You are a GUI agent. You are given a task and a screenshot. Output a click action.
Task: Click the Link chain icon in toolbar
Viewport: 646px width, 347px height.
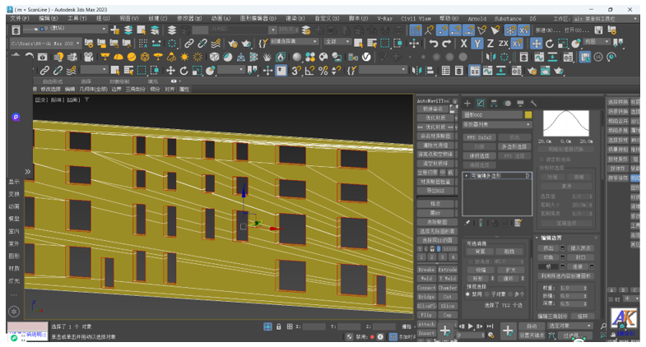click(x=189, y=44)
